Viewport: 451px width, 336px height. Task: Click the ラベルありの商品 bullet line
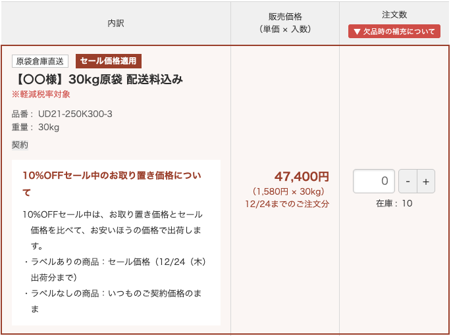115,270
